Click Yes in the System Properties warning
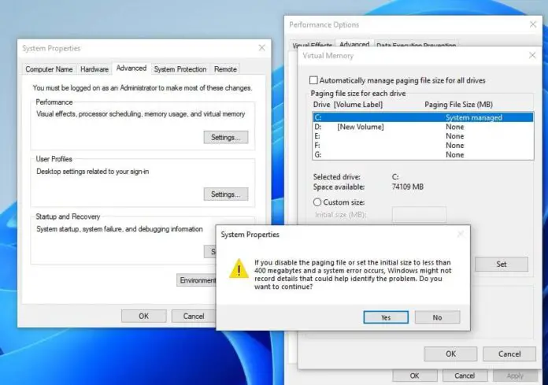Image resolution: width=548 pixels, height=385 pixels. click(x=385, y=317)
